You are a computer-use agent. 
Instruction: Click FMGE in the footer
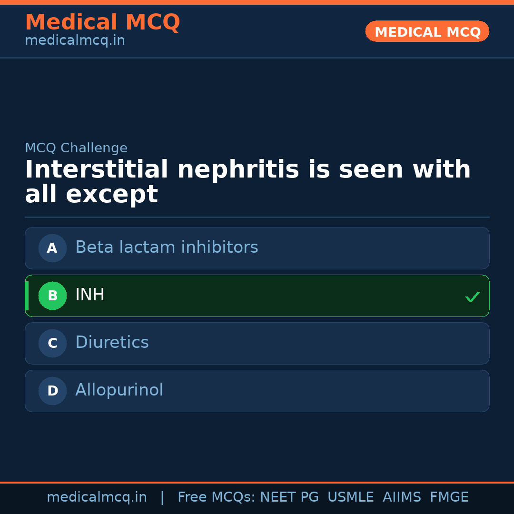coord(449,497)
